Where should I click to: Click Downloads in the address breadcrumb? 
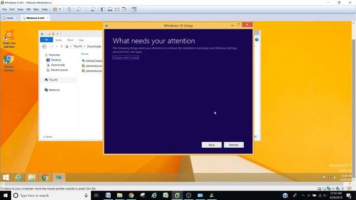[94, 47]
